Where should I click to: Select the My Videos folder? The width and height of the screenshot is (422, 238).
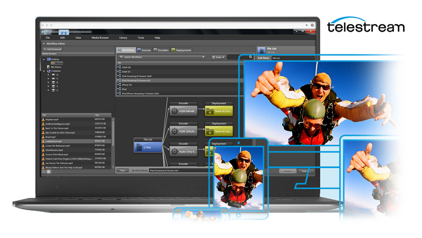point(54,67)
